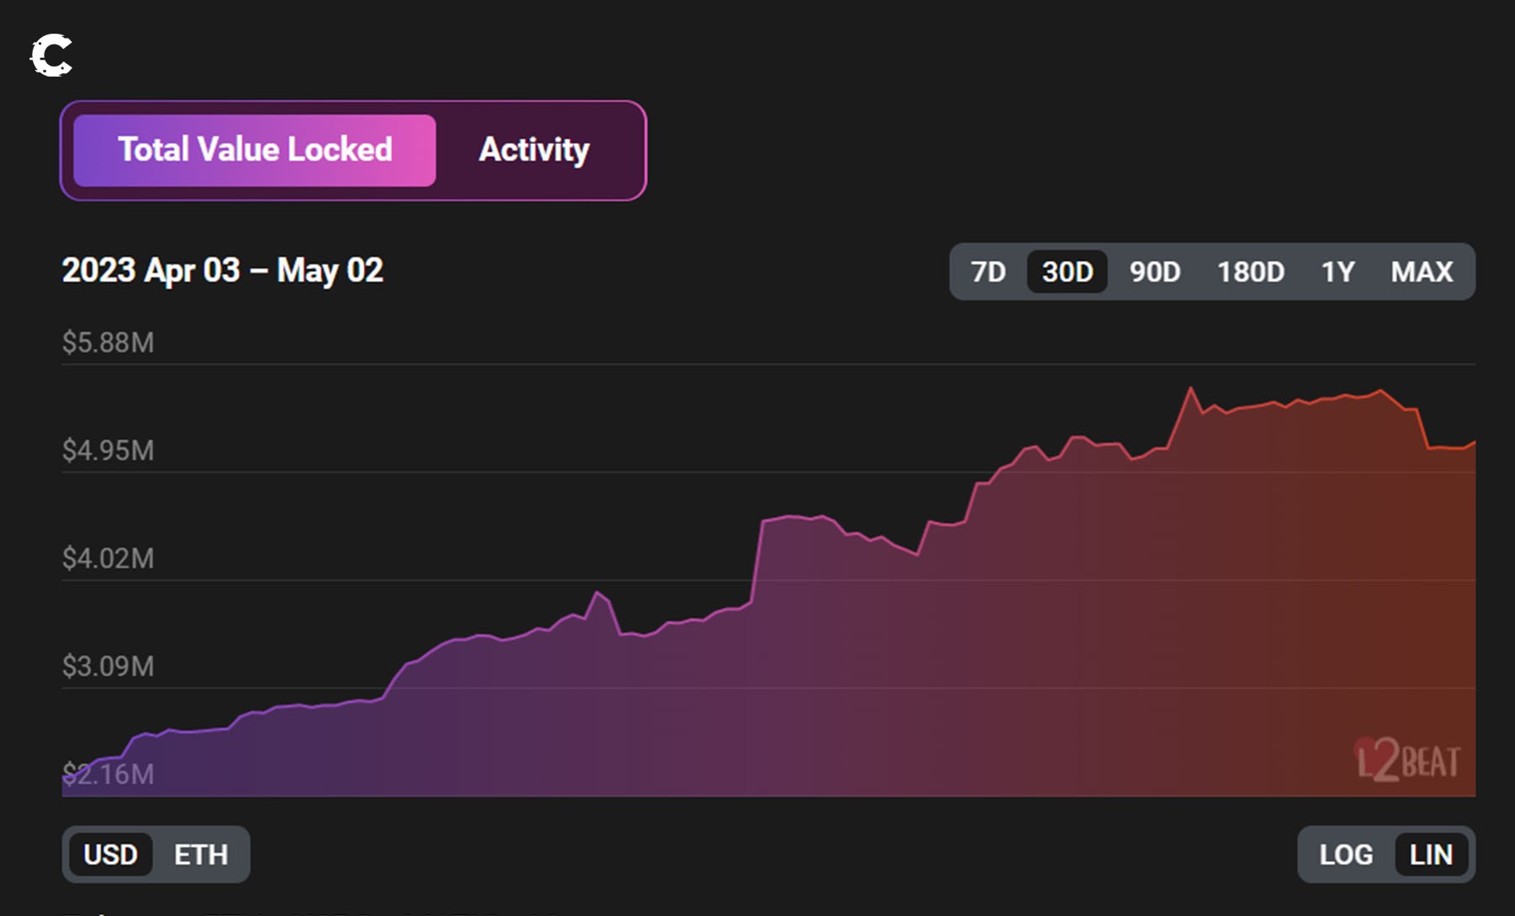Show the MAX time range
The width and height of the screenshot is (1515, 916).
pyautogui.click(x=1421, y=272)
